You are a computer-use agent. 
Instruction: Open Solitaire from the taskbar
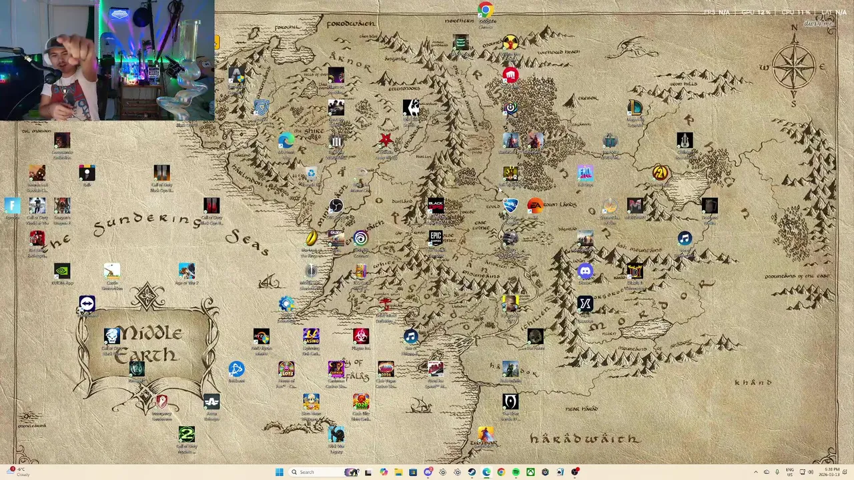(560, 472)
